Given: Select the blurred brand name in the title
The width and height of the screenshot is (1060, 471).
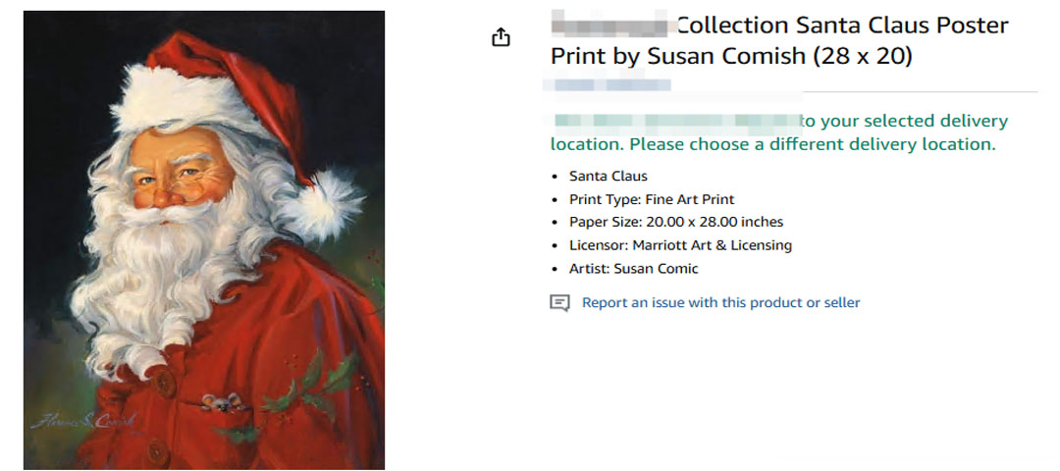Looking at the screenshot, I should pyautogui.click(x=609, y=26).
